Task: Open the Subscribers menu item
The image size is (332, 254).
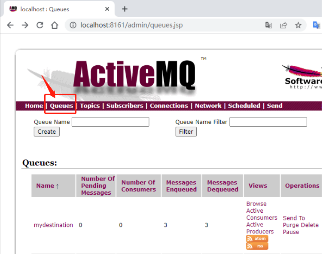Action: (x=125, y=106)
